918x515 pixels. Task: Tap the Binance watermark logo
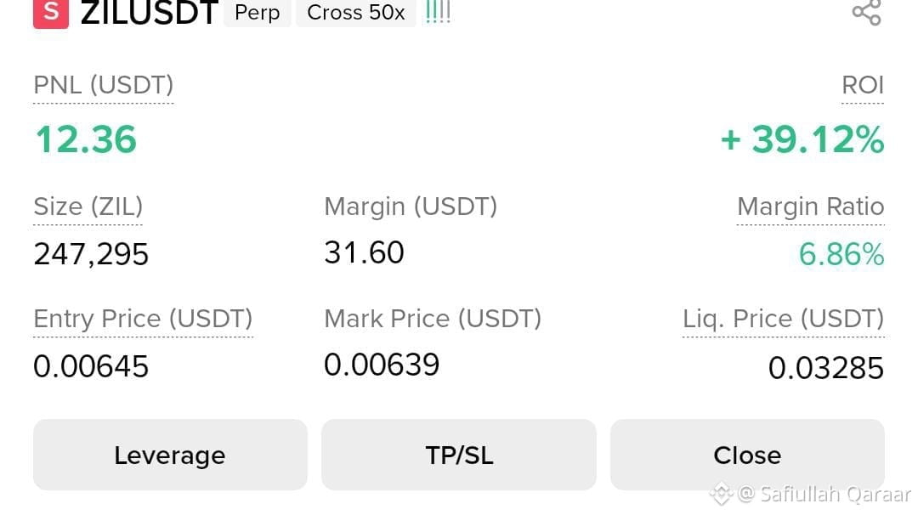click(722, 494)
